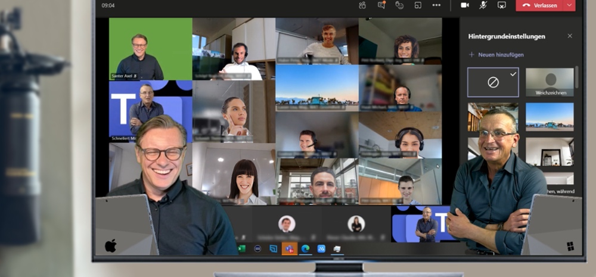Select the white room background thumbnail
The height and width of the screenshot is (277, 596).
coord(550,151)
